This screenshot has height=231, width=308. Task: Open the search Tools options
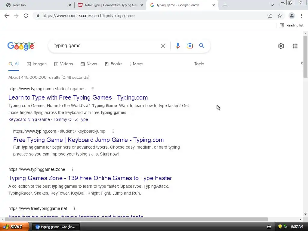point(199,64)
